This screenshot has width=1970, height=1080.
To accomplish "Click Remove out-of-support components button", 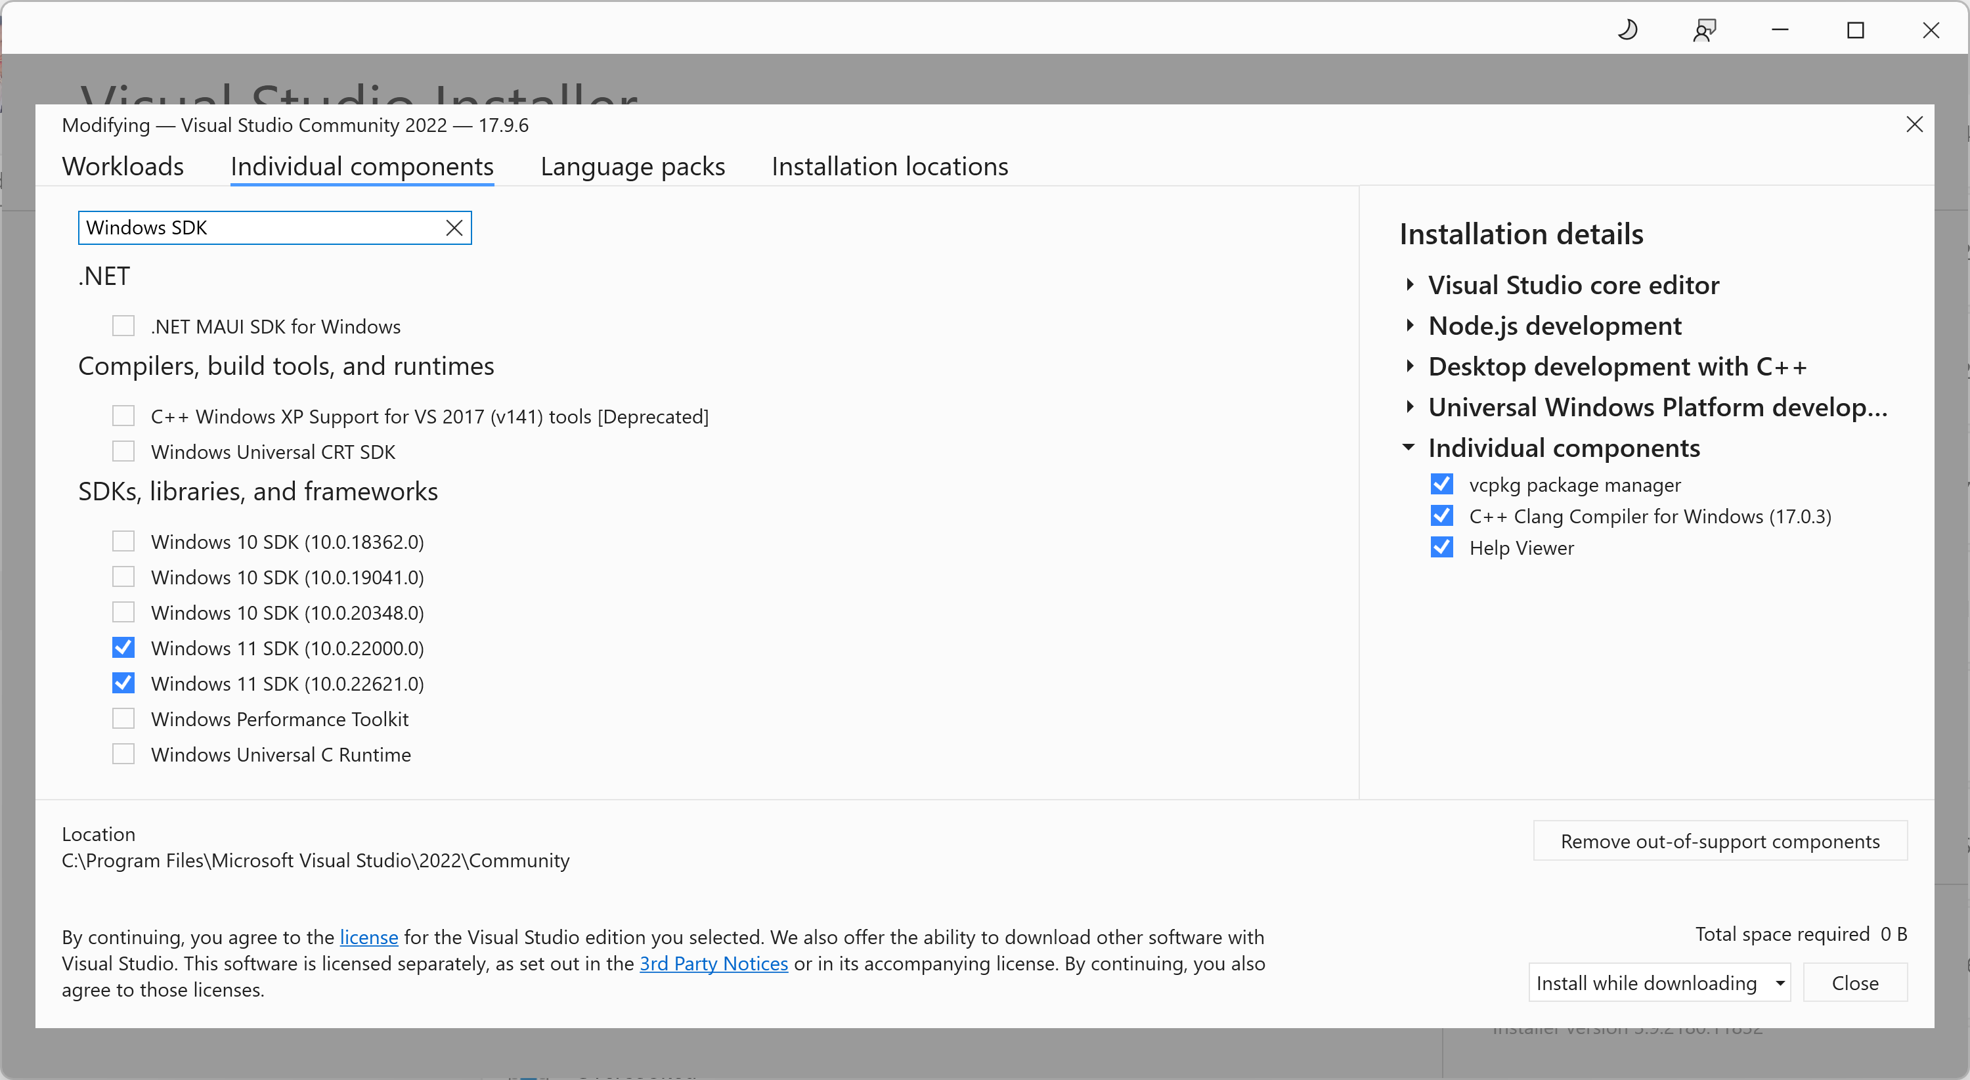I will pyautogui.click(x=1720, y=841).
